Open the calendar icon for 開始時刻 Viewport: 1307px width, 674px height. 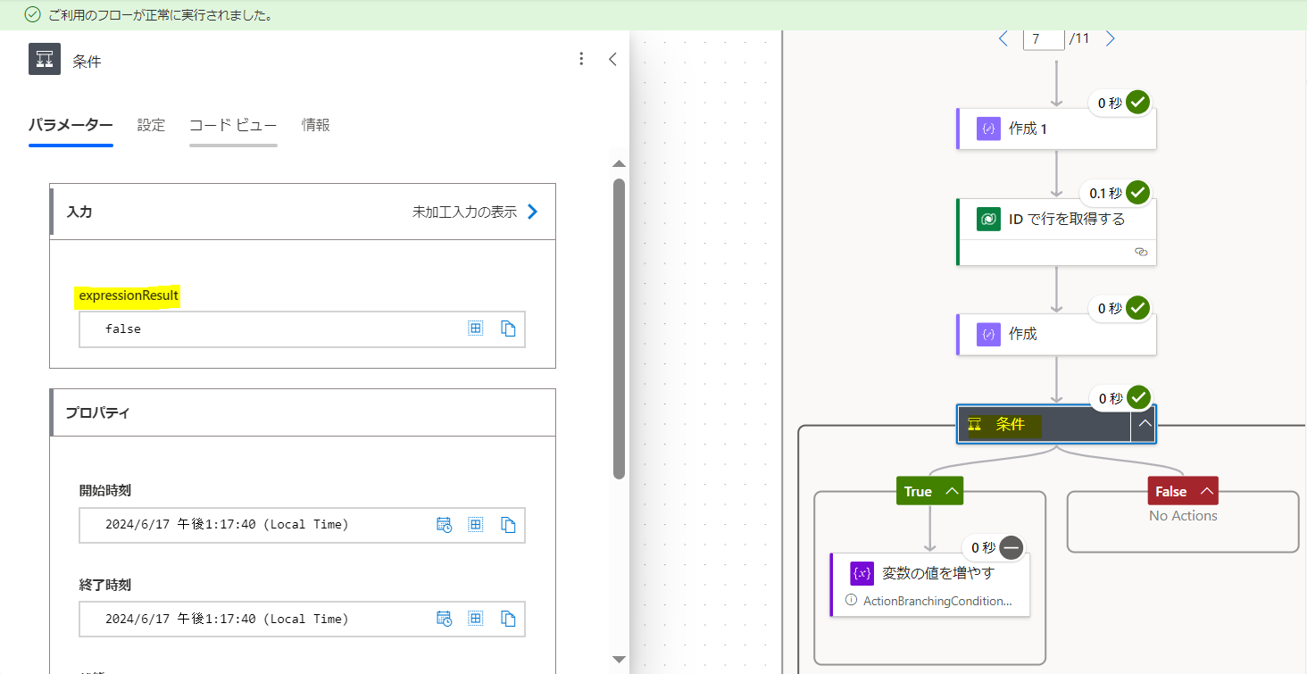tap(444, 524)
